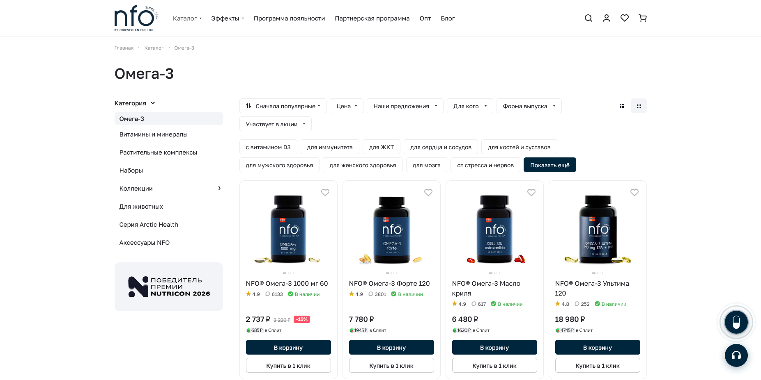Filter by для женского здоровья tag
This screenshot has height=380, width=761.
[363, 165]
